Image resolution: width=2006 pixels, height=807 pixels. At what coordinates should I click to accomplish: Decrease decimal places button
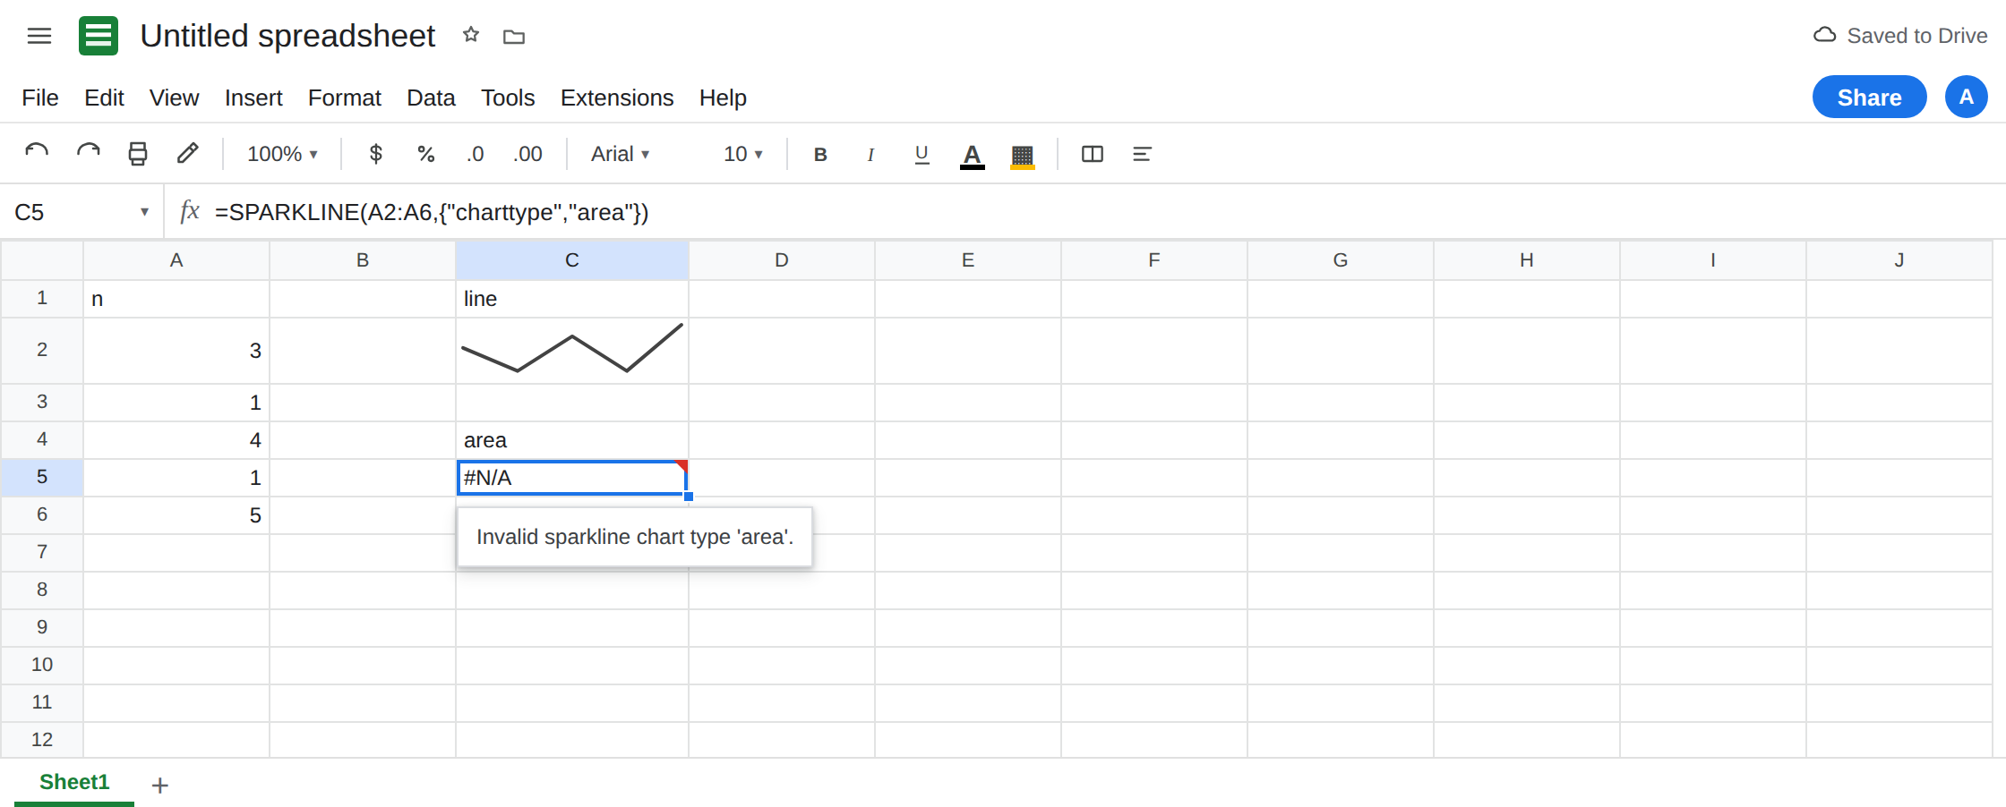(x=475, y=154)
